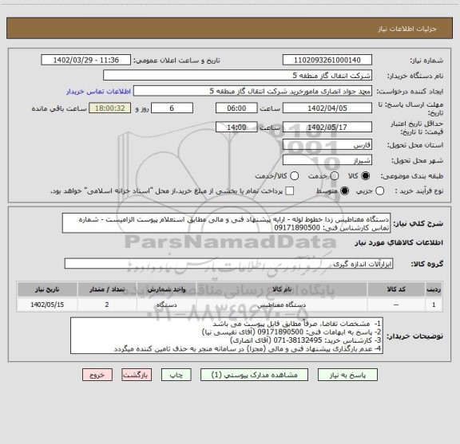Select the کالا/خدمت radio button
The image size is (460, 444).
[294, 176]
